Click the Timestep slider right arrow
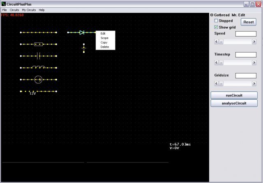This screenshot has width=263, height=183. click(254, 63)
